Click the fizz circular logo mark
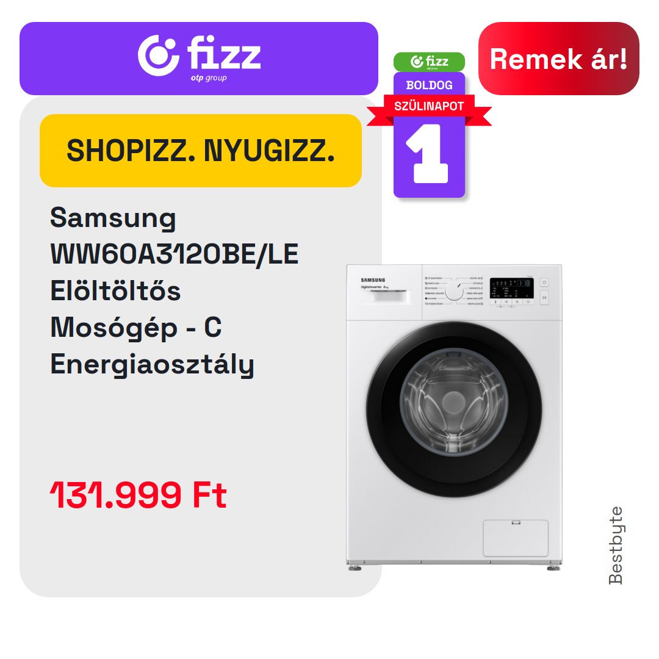 [159, 56]
